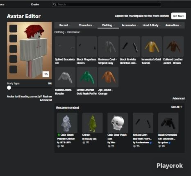Open the Grinch recommended item
The image size is (191, 176).
click(x=92, y=123)
